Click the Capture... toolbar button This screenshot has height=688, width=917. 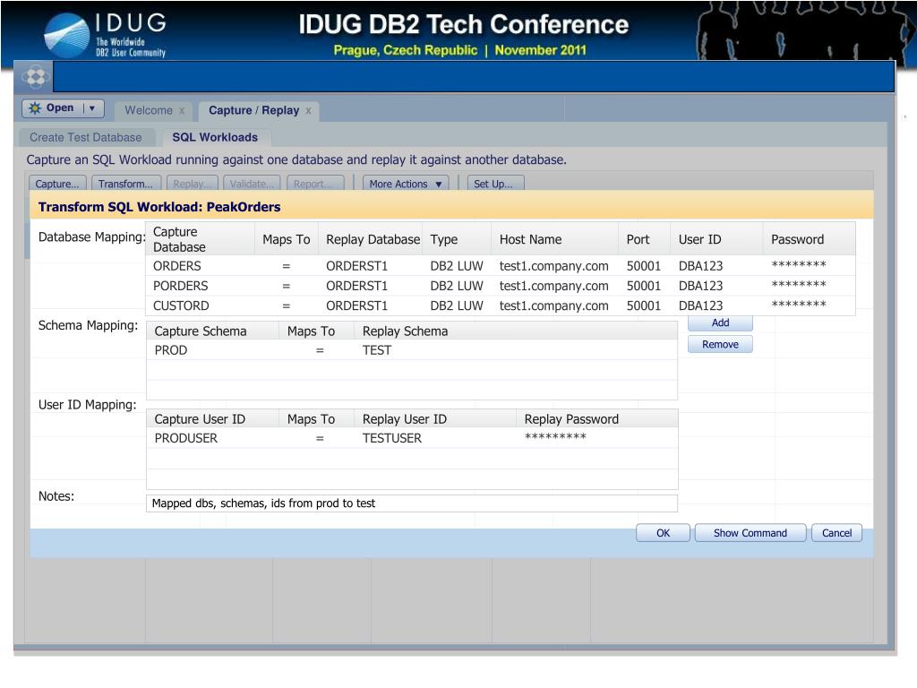[x=57, y=184]
